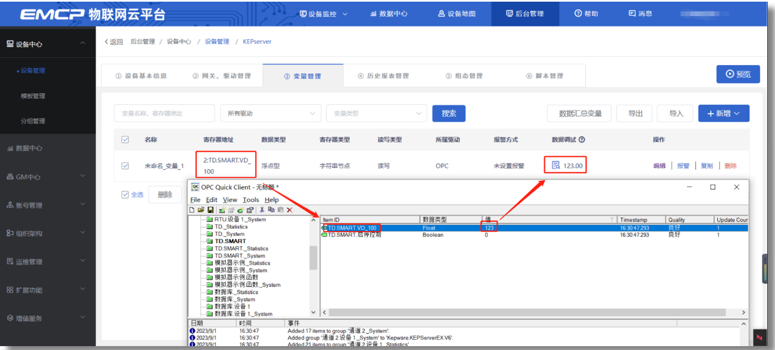Screen dimensions: 775x350
Task: Click the 导入 import button
Action: click(676, 113)
